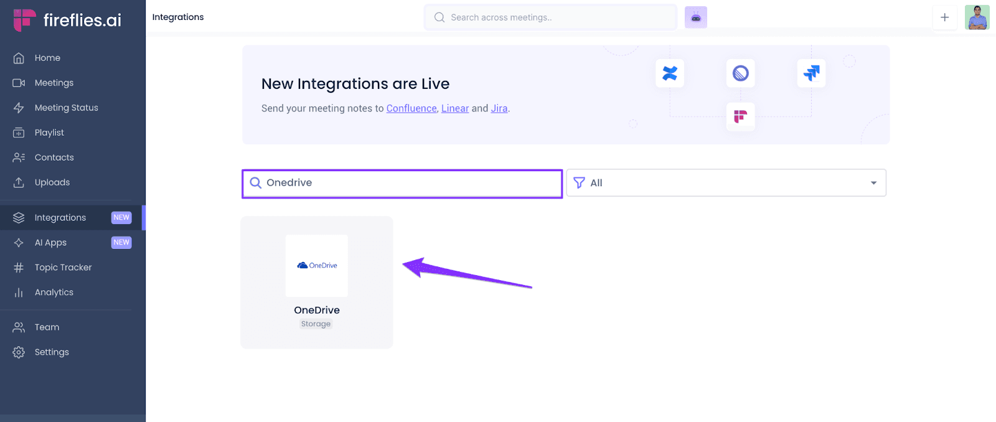Follow the Confluence link
Viewport: 996px width, 422px height.
411,108
